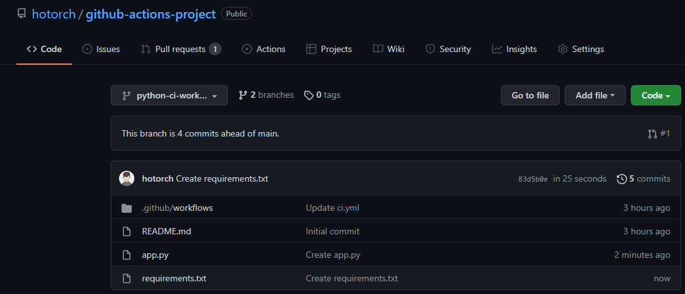This screenshot has width=685, height=294.
Task: Open Create requirements.txt commit in requirements.txt row
Action: [x=351, y=278]
